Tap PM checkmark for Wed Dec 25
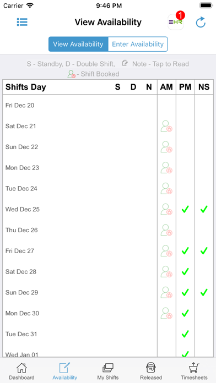 185,209
